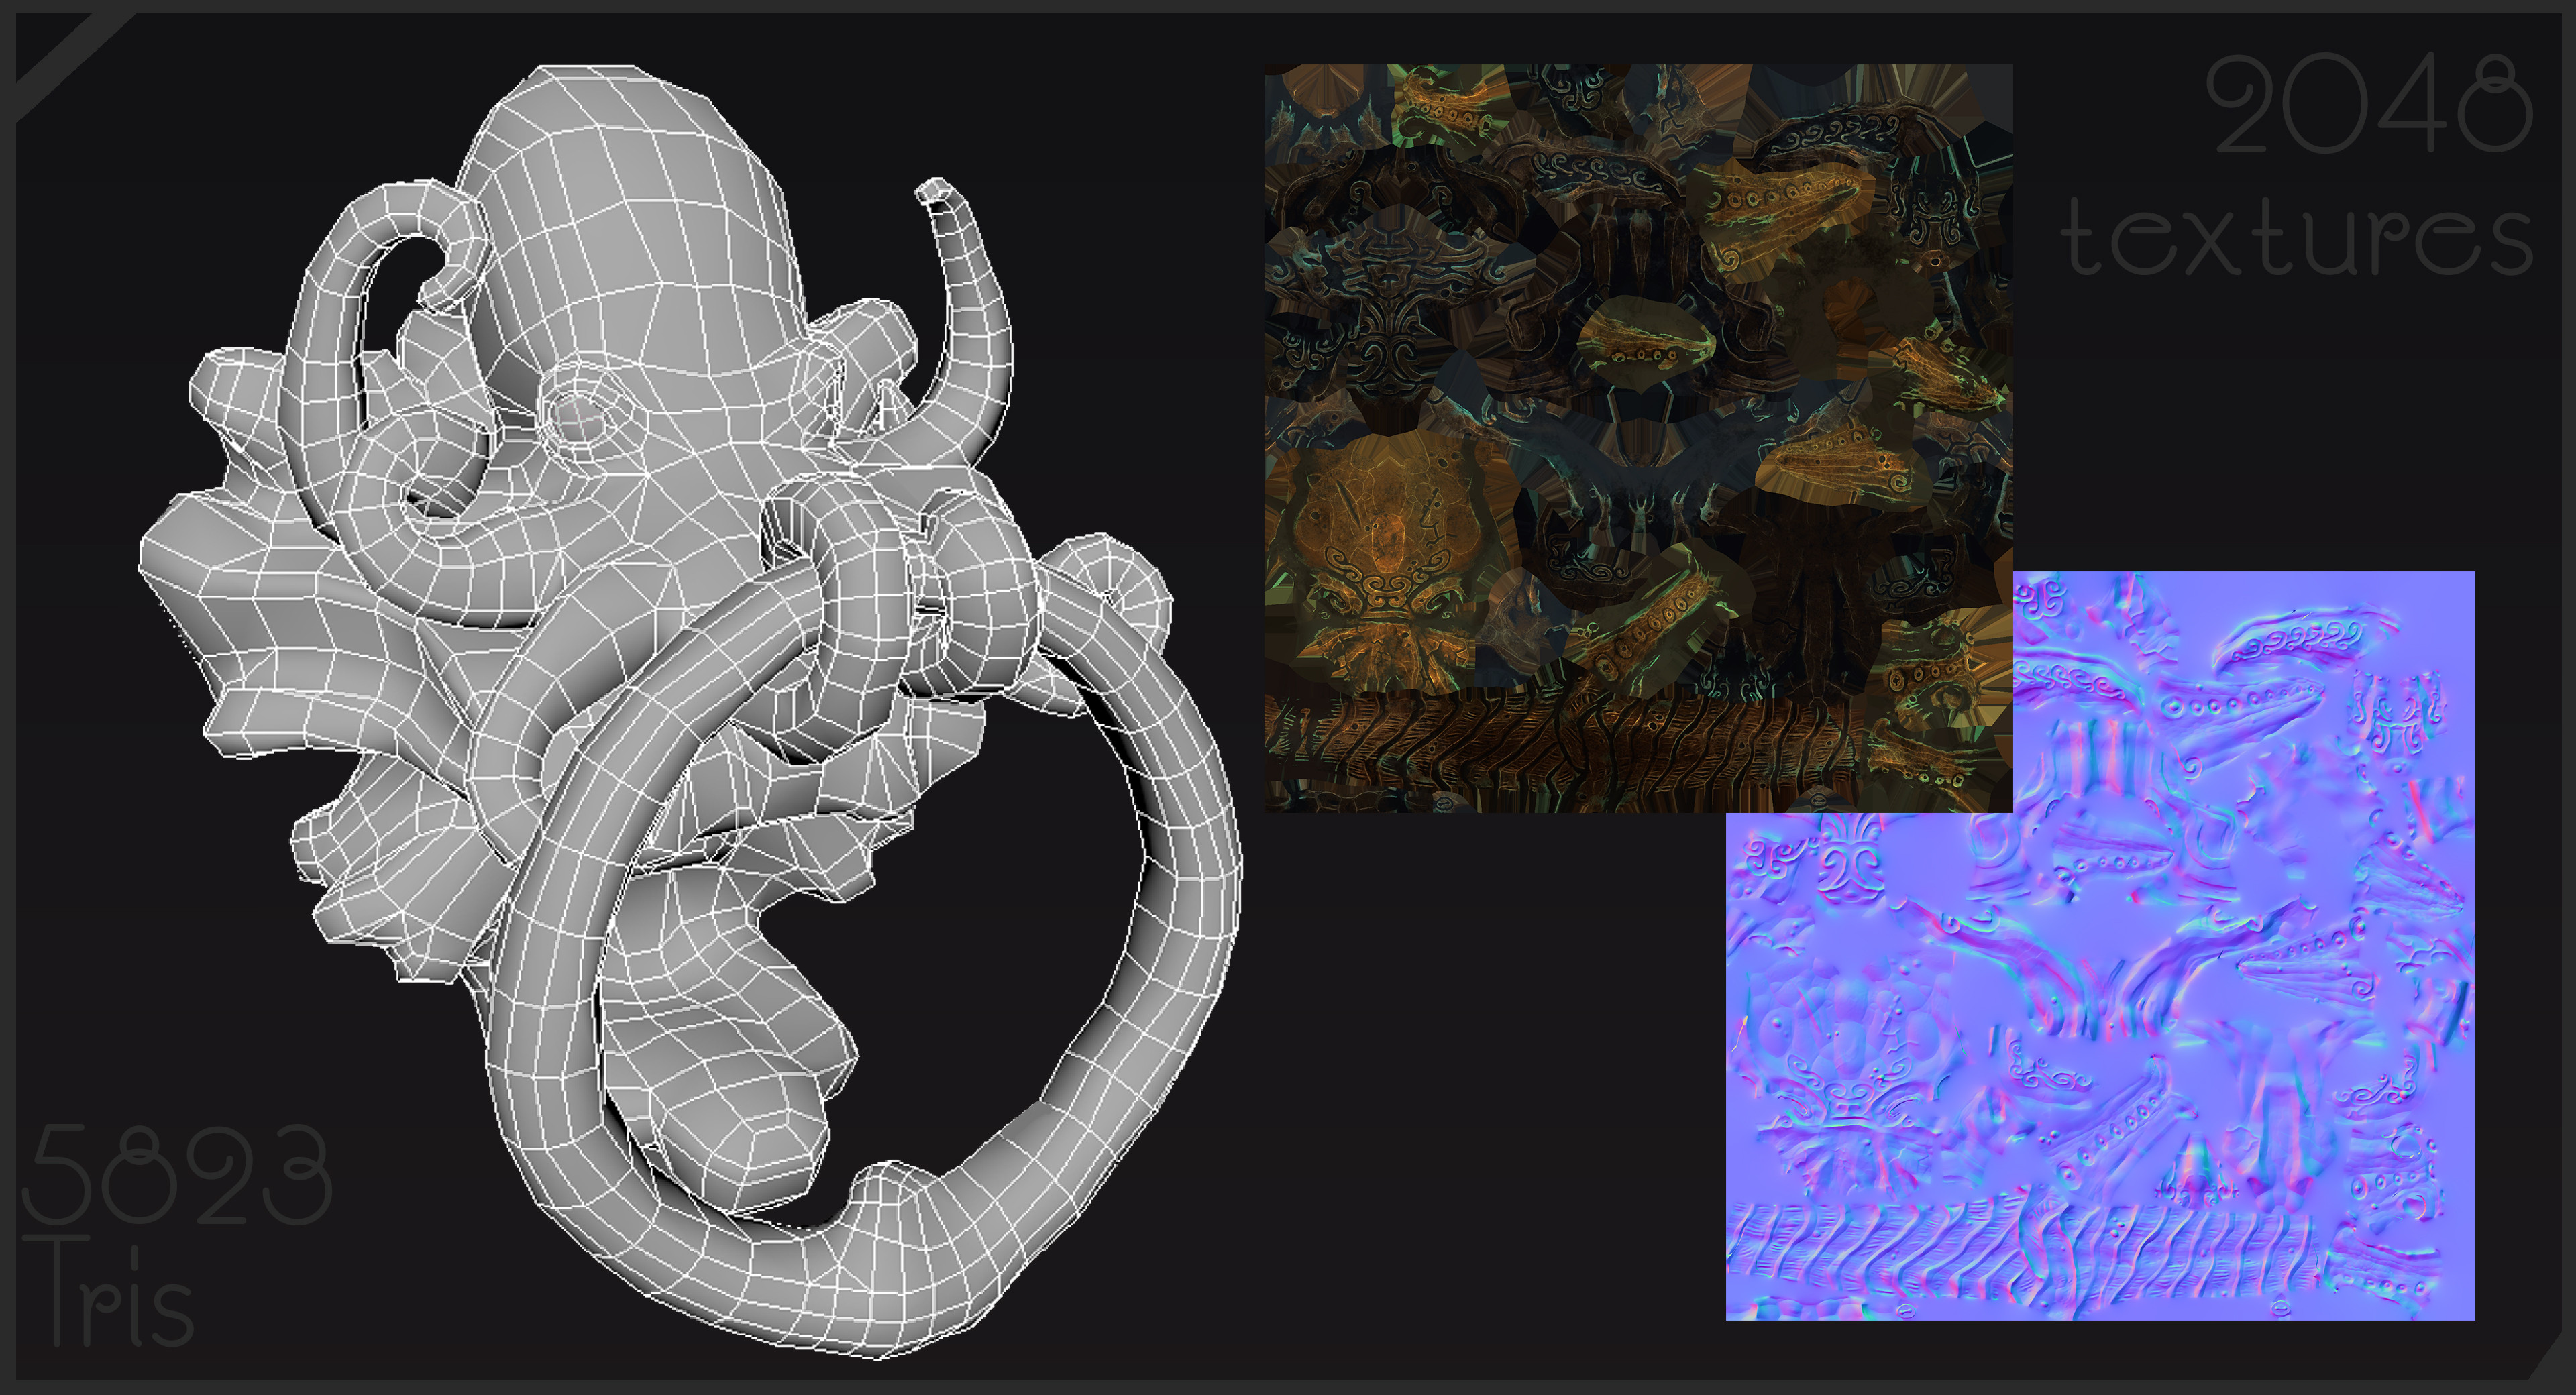
Task: Click the '5823 Tris' label
Action: point(176,1235)
